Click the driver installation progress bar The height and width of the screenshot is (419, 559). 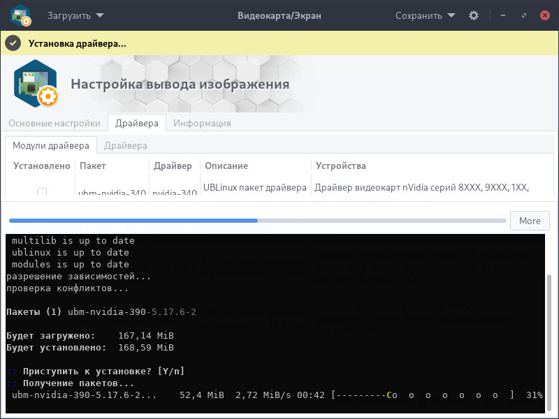[x=256, y=221]
